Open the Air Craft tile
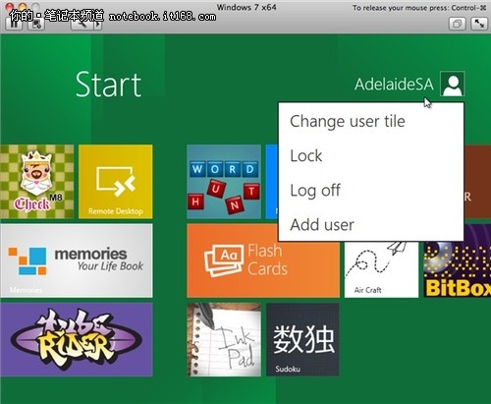 [x=381, y=269]
